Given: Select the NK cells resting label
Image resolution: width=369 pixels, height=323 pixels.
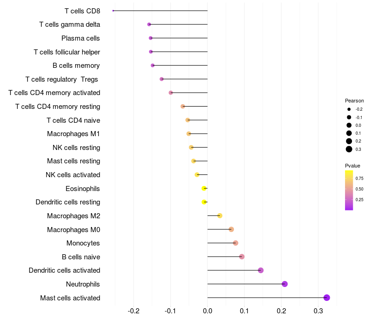Looking at the screenshot, I should tap(76, 148).
